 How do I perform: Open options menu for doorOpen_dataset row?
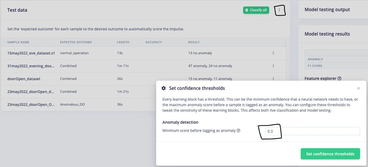[273, 79]
